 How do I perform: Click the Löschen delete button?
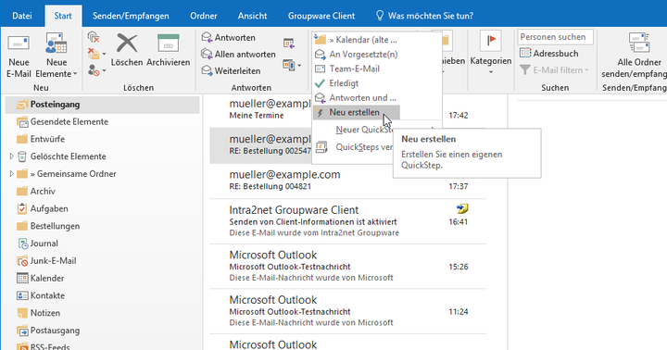coord(127,50)
